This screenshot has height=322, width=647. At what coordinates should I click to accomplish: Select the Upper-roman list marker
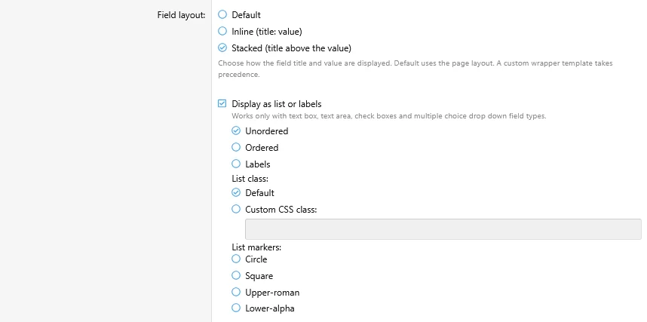click(x=236, y=293)
